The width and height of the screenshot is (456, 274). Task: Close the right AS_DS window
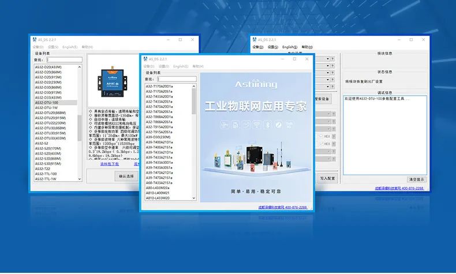(x=424, y=40)
